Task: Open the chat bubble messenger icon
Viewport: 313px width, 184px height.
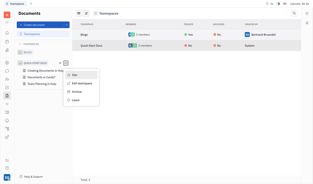Action: [7, 71]
